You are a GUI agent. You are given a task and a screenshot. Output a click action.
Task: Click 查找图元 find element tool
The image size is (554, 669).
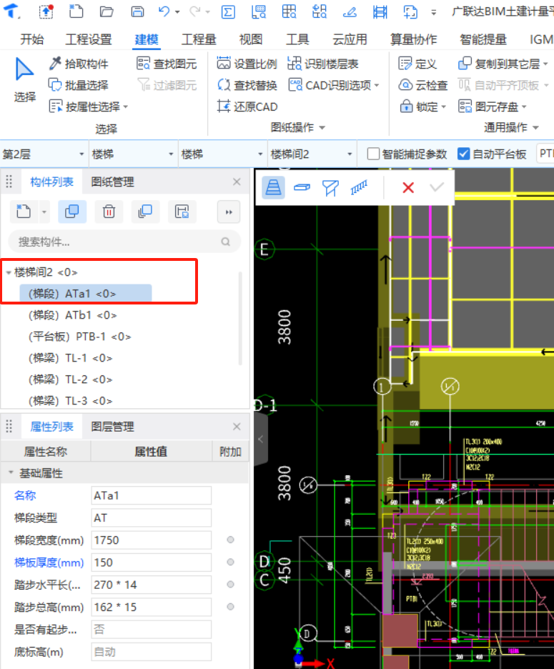tap(167, 64)
